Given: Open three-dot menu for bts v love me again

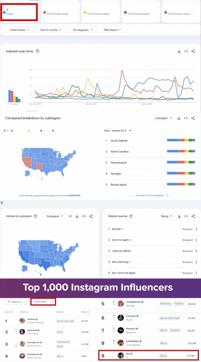Looking at the screenshot, I should pos(196,273).
